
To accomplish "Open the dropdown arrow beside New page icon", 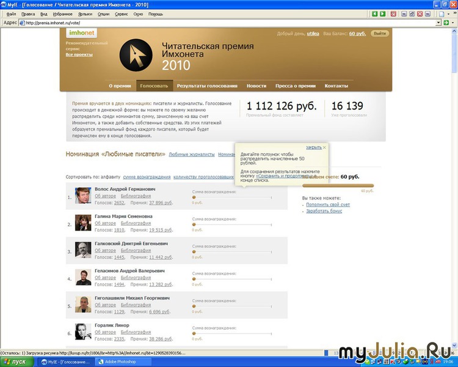I will tap(448, 14).
